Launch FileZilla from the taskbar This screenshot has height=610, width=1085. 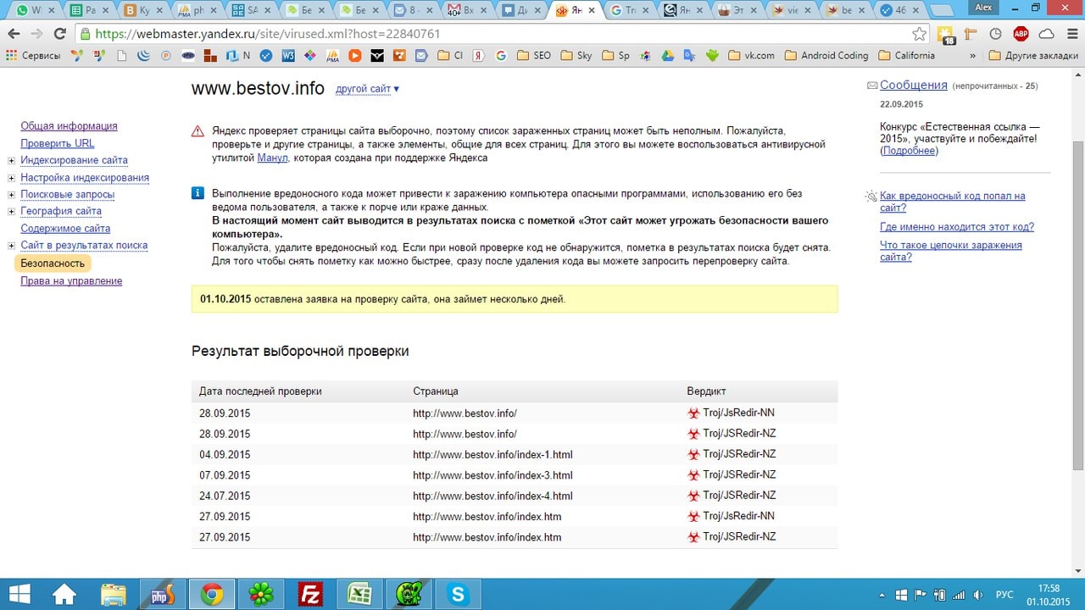(x=310, y=595)
